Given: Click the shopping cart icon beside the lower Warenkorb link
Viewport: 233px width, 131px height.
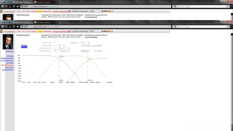Looking at the screenshot, I should click(x=69, y=32).
